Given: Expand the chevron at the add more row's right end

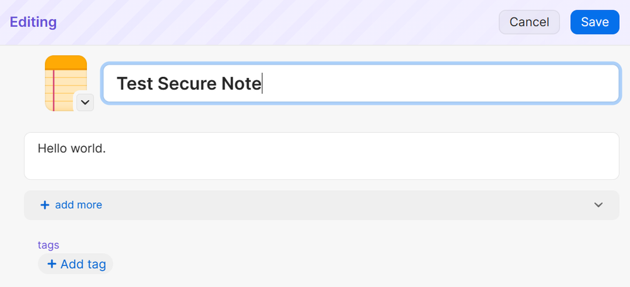Looking at the screenshot, I should click(x=598, y=205).
